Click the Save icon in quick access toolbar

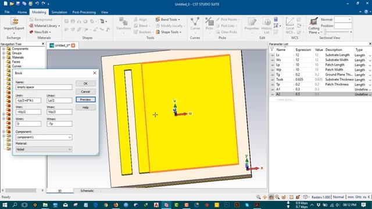[x=18, y=3]
